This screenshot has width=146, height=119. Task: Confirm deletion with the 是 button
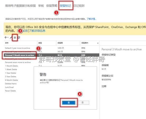(x=69, y=103)
